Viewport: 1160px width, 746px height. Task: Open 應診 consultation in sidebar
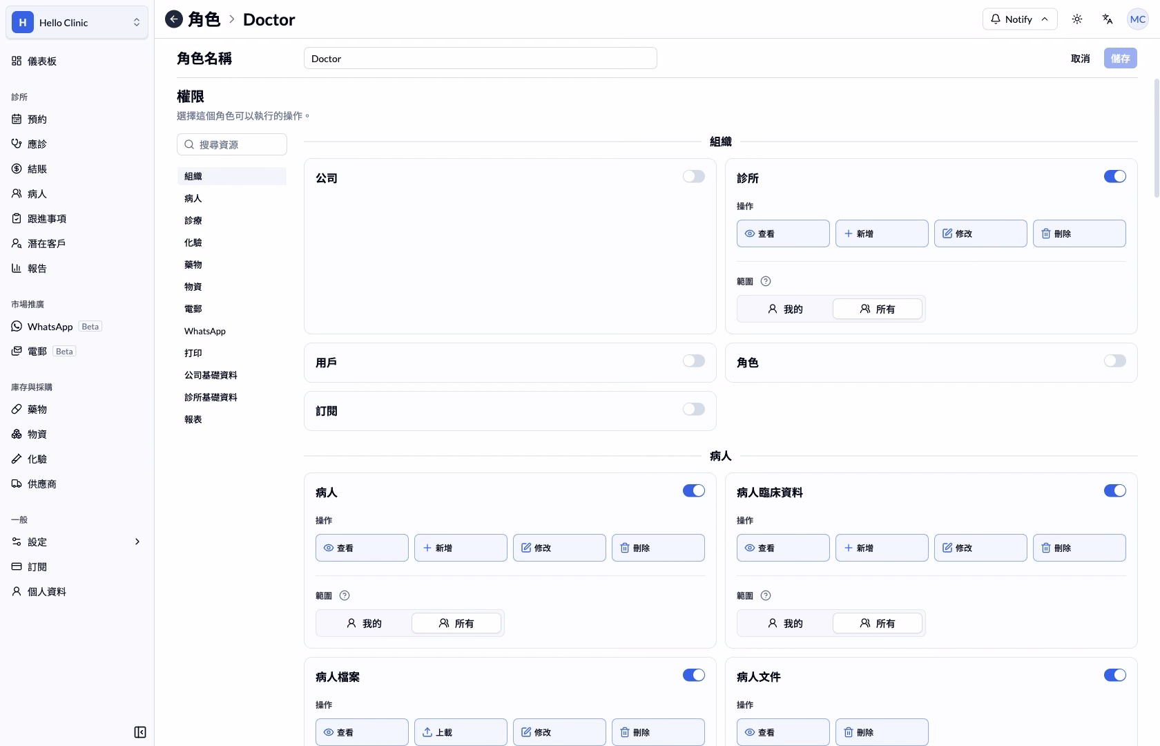77,144
